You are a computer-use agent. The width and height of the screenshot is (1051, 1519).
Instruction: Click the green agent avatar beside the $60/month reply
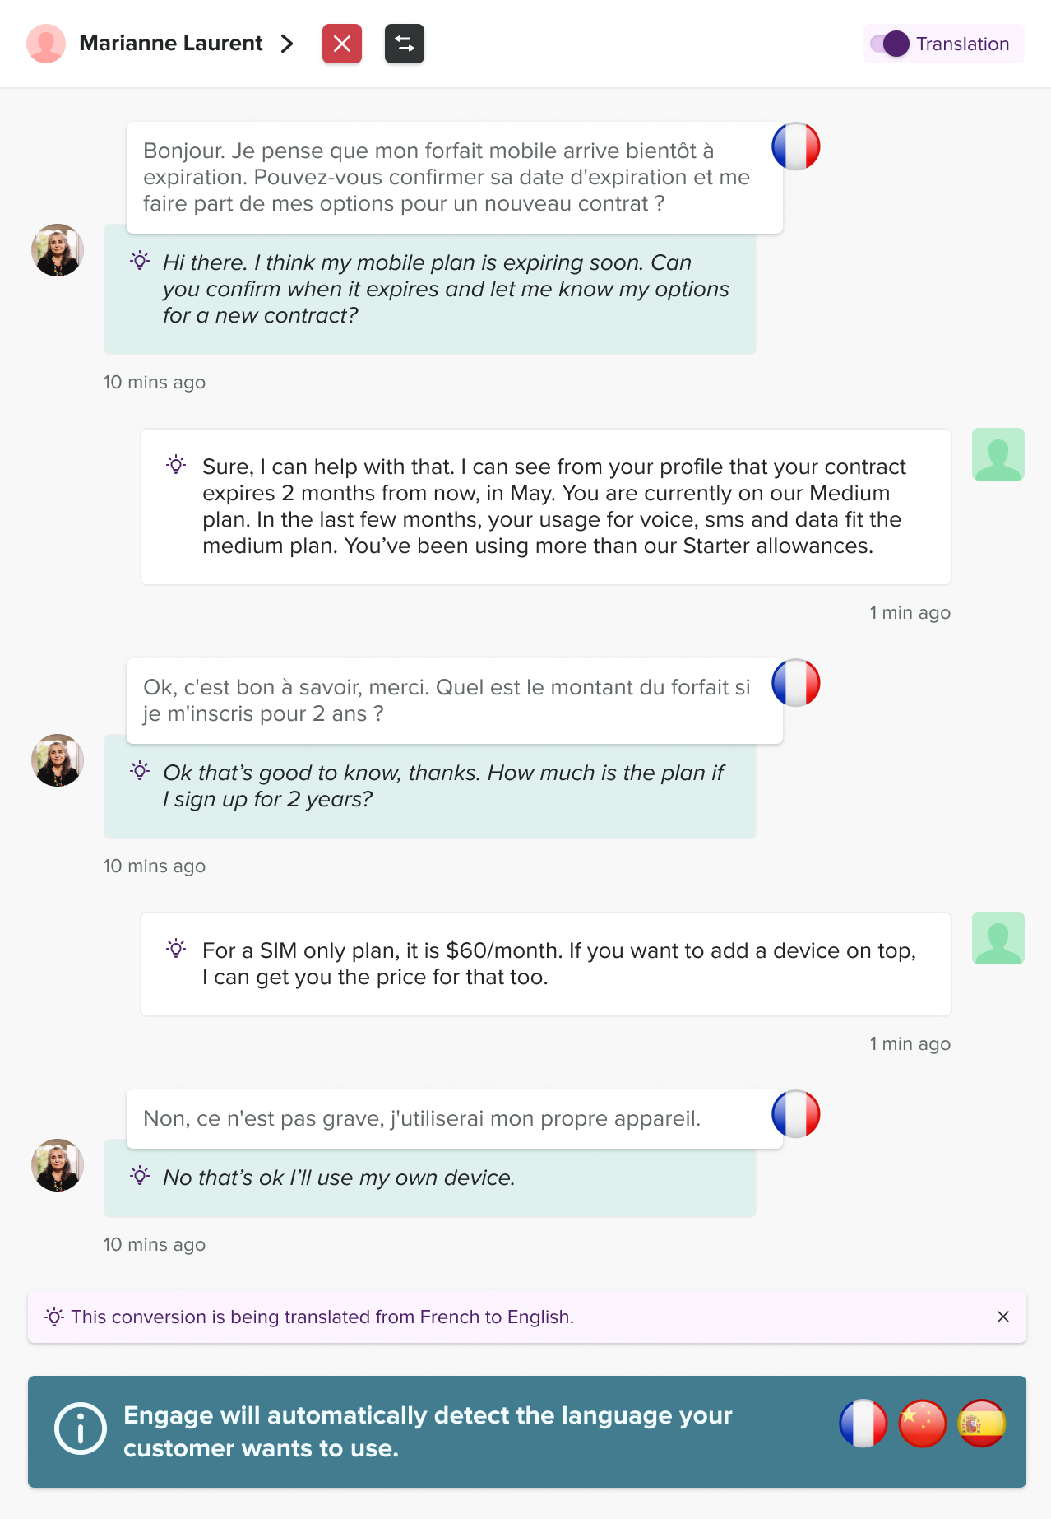click(998, 938)
